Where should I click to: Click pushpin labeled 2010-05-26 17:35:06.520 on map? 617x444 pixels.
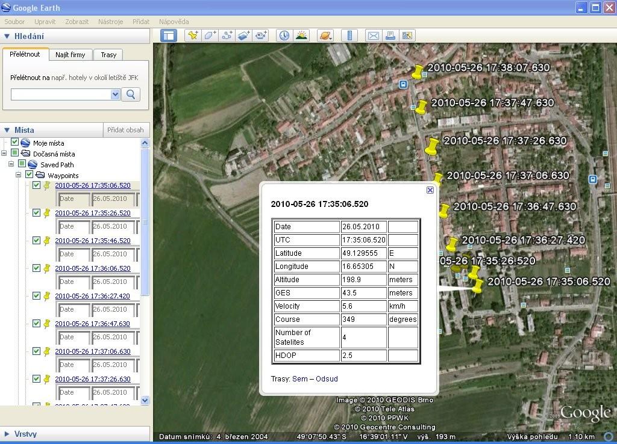click(x=477, y=286)
